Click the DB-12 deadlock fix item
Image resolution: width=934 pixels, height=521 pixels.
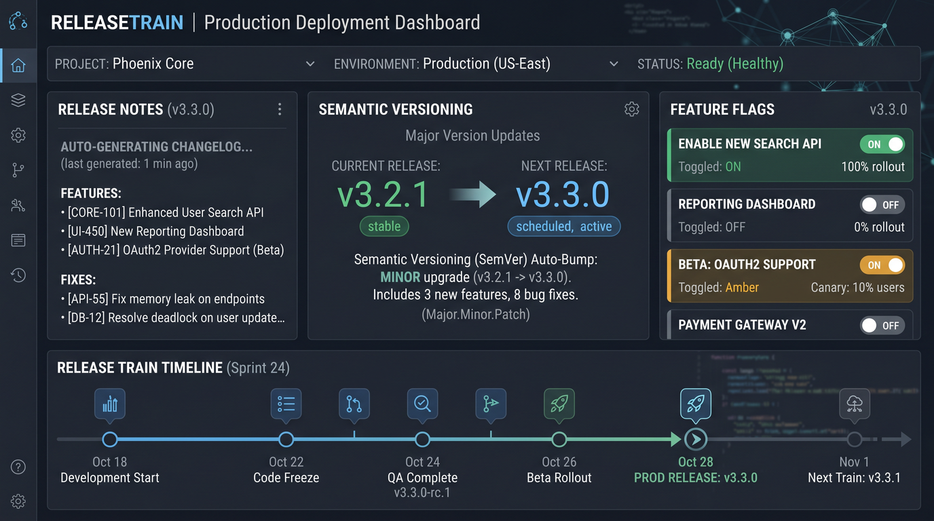(172, 318)
